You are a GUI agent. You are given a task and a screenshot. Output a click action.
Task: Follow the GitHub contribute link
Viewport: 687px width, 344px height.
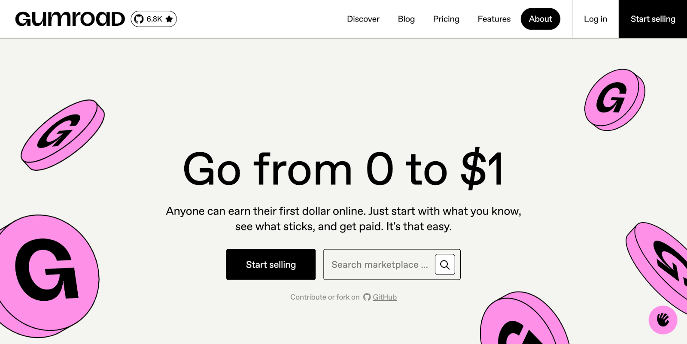click(384, 297)
